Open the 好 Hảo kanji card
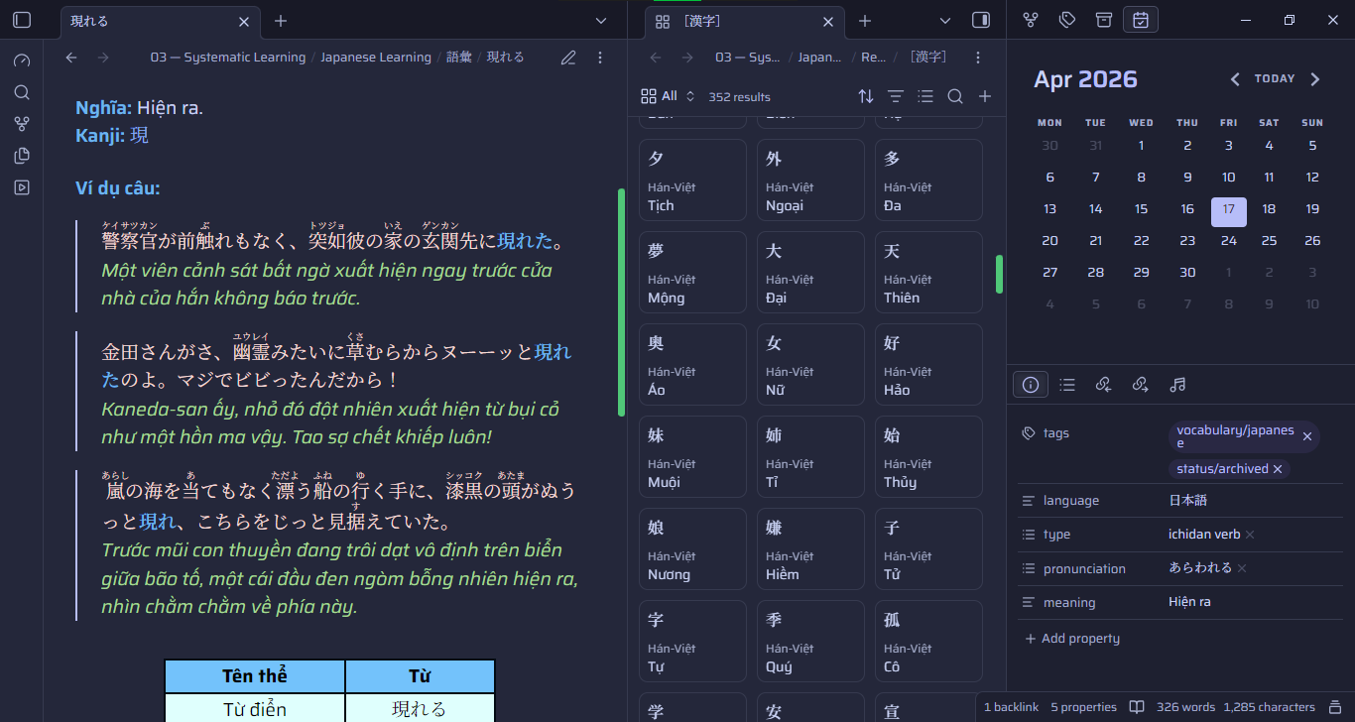The image size is (1355, 722). 928,365
